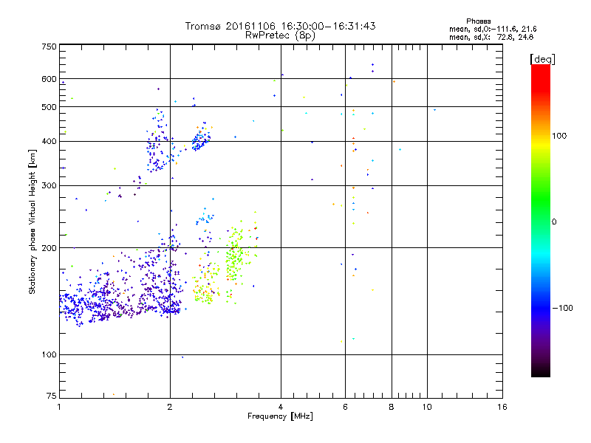Click the y-axis tick label '750'
Viewport: 591px width, 443px height.
coord(49,47)
